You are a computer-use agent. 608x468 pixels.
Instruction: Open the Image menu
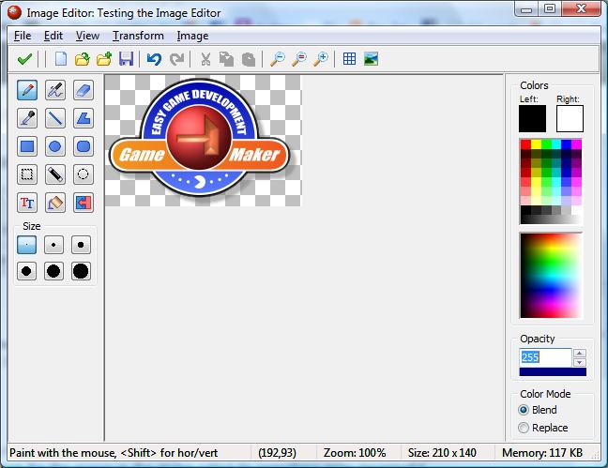pos(192,36)
